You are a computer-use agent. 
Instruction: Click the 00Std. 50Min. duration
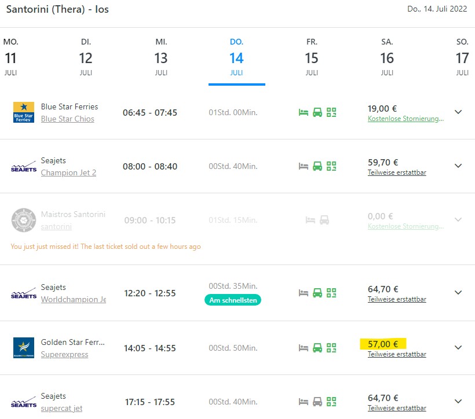click(233, 348)
